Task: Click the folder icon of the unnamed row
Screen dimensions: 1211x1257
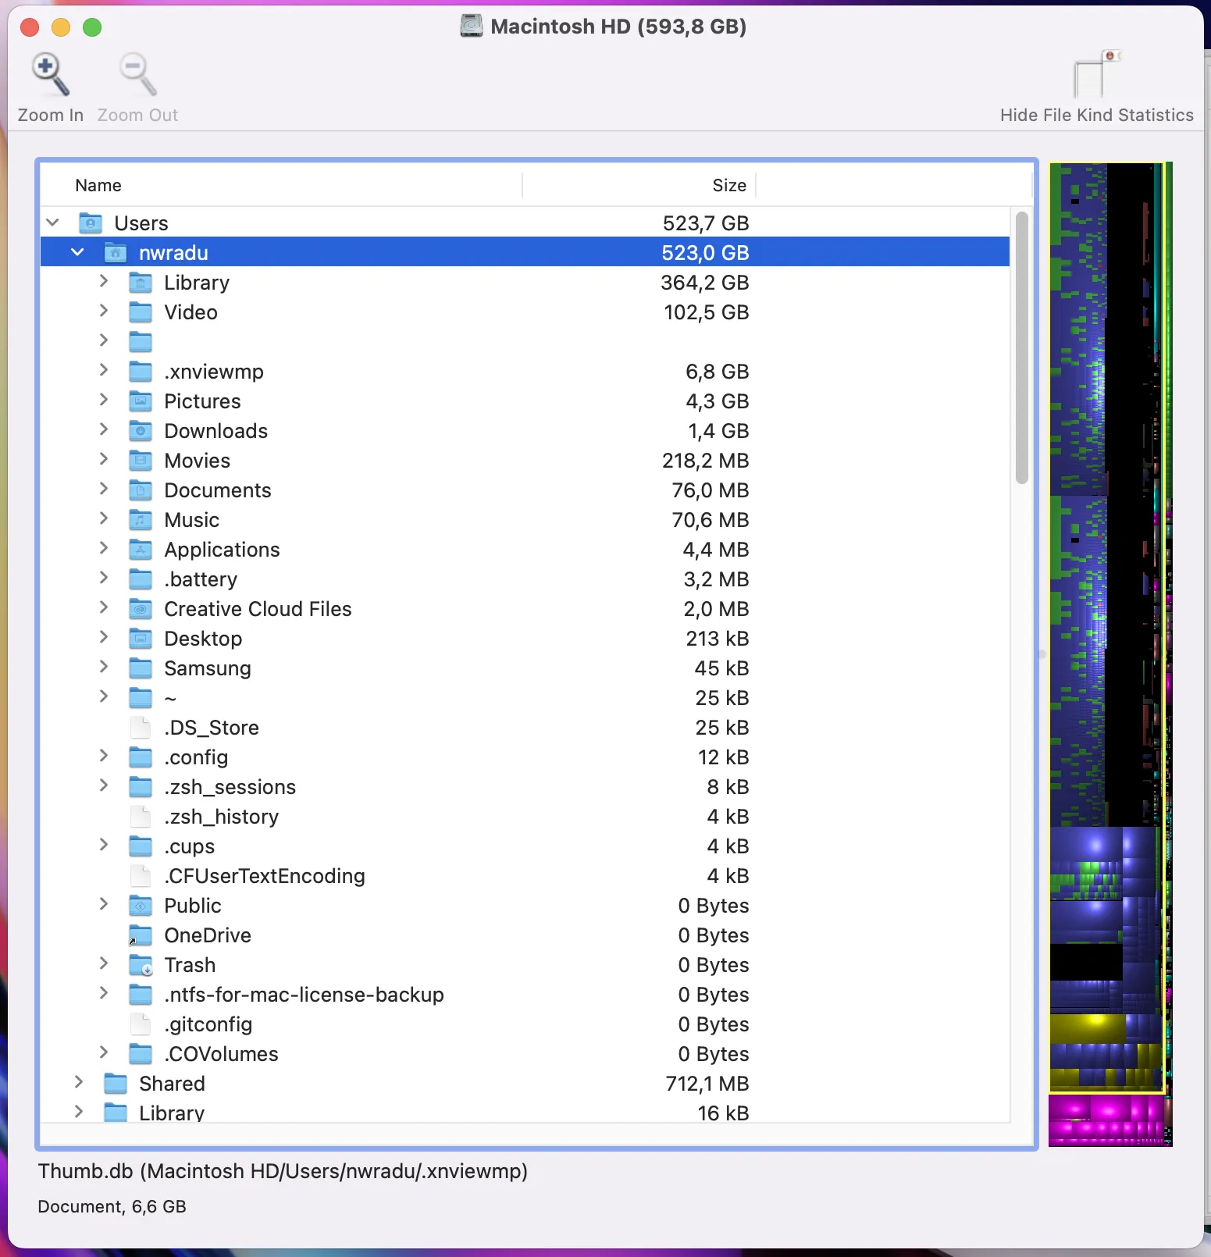Action: click(141, 342)
